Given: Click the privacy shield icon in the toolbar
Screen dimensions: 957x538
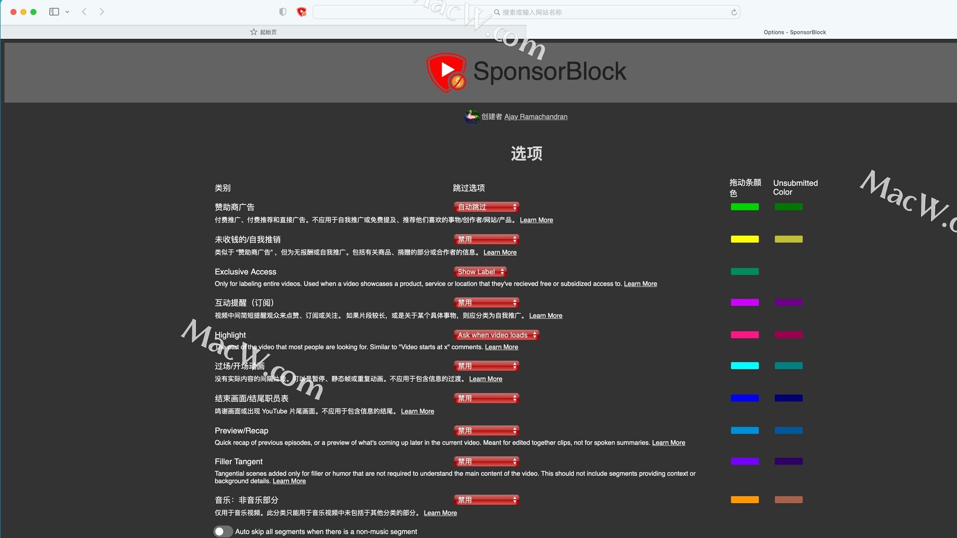Looking at the screenshot, I should coord(283,12).
